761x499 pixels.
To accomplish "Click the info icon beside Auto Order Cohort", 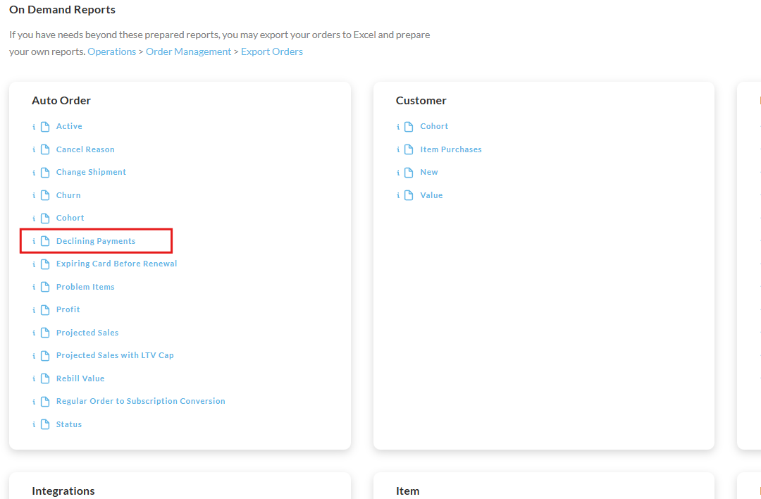I will click(34, 218).
